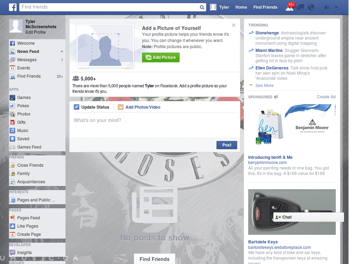Image resolution: width=353 pixels, height=264 pixels.
Task: Open the Bartolete Keys ad title
Action: tap(263, 242)
